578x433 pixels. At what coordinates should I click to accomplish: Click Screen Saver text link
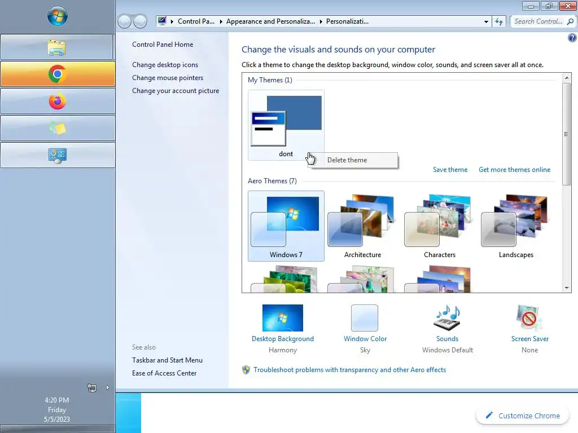point(529,339)
